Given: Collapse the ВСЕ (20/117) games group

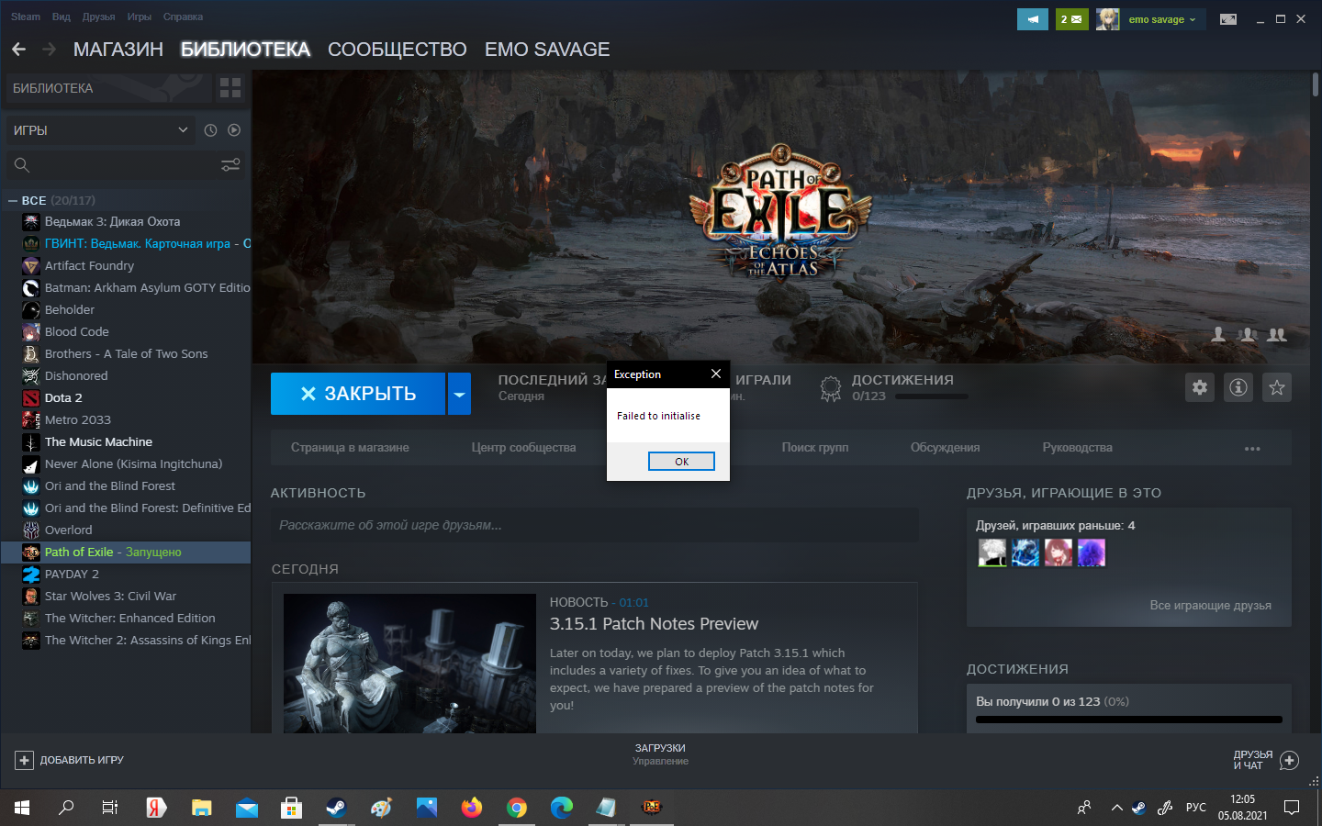Looking at the screenshot, I should pos(11,200).
